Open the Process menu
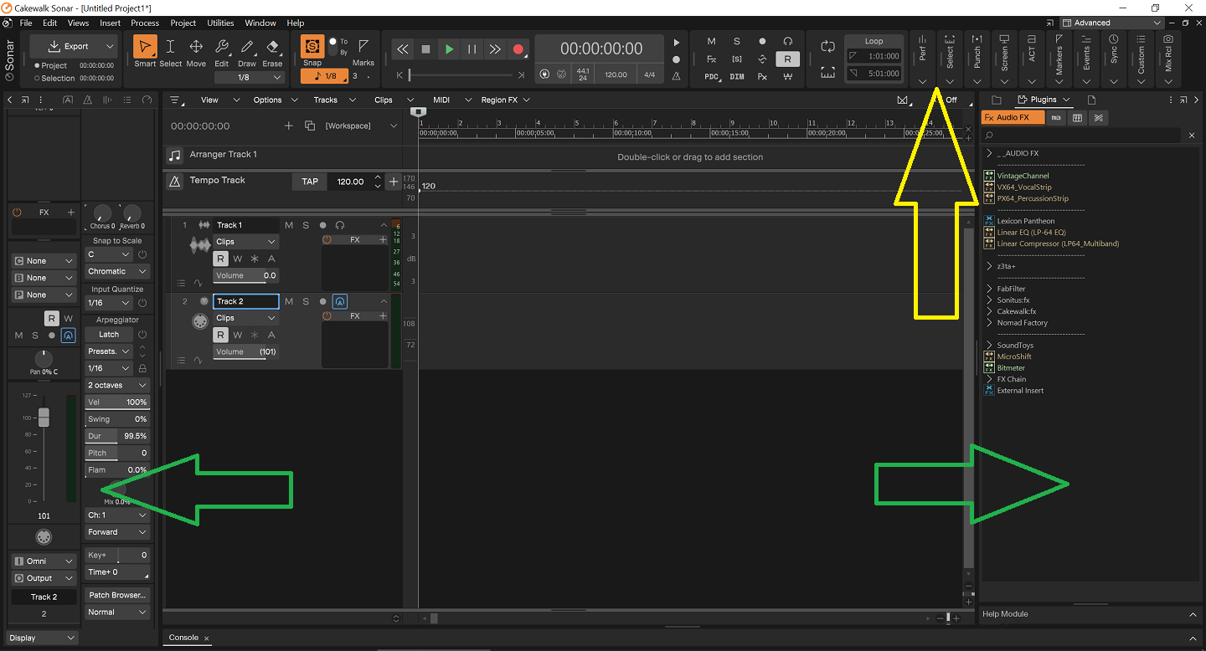The image size is (1206, 651). tap(145, 23)
